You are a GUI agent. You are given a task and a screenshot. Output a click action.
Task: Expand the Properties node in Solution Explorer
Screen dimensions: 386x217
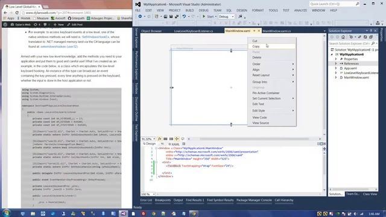coord(336,59)
